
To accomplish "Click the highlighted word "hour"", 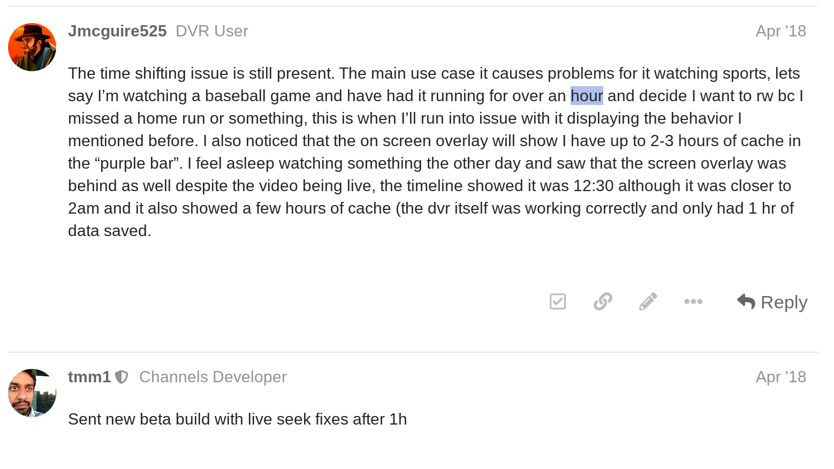I will click(587, 96).
